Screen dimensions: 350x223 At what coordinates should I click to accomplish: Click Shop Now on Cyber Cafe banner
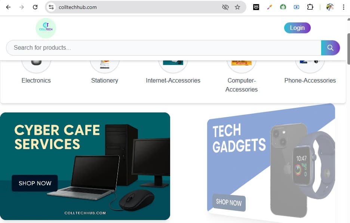(35, 183)
